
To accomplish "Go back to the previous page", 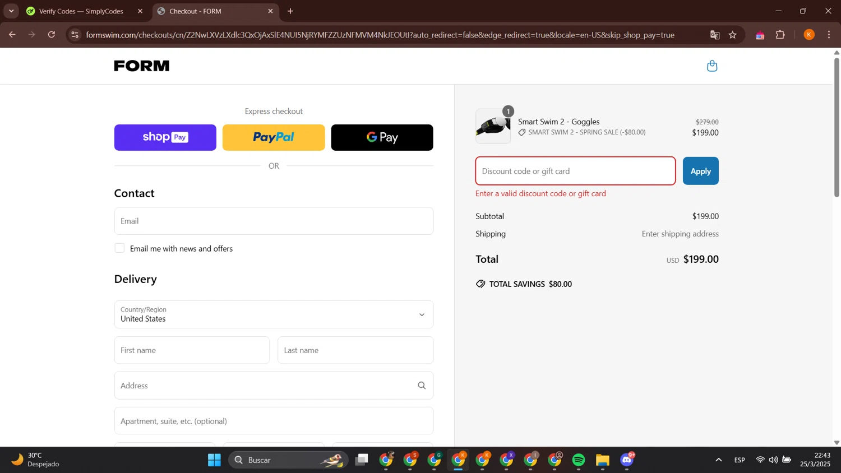I will point(12,35).
